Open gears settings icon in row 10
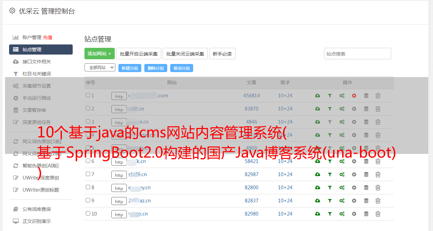Image resolution: width=433 pixels, height=231 pixels. point(342,214)
